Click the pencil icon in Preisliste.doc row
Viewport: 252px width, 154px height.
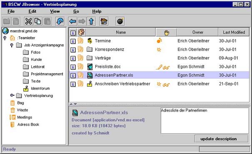click(159, 67)
